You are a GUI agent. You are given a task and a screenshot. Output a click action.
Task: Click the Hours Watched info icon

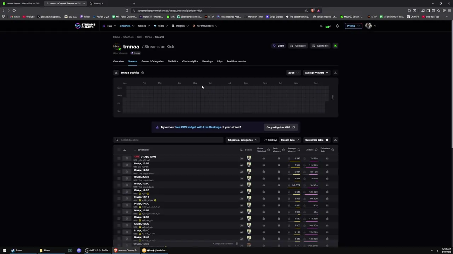pos(268,150)
